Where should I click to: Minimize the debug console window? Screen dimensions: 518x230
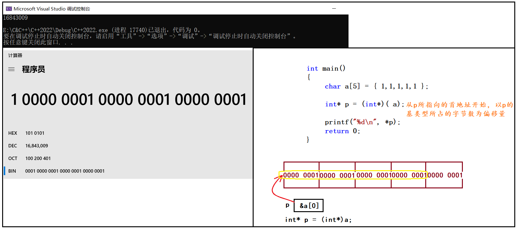334,9
